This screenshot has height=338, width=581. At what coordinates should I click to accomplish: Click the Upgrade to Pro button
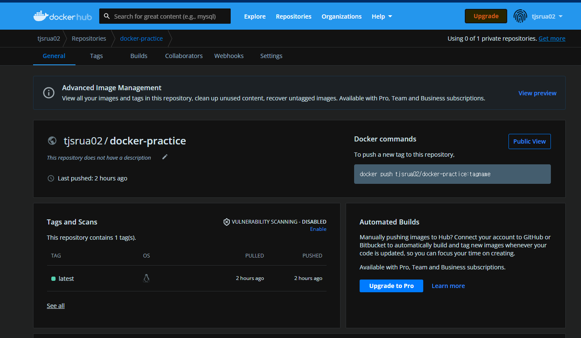click(391, 286)
